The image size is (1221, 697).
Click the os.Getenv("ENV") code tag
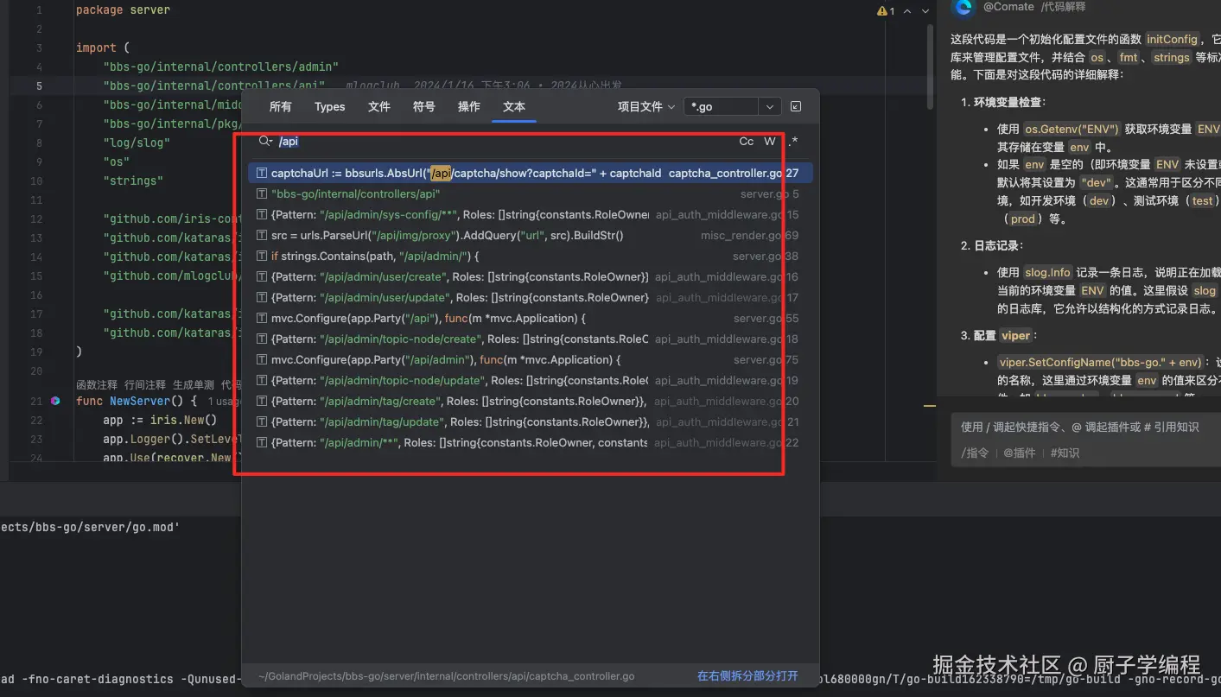1072,129
